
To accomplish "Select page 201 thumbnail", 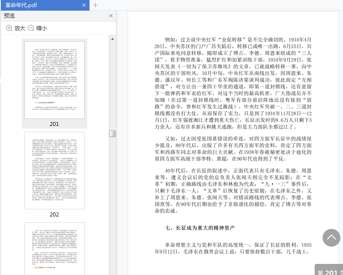I will click(54, 80).
